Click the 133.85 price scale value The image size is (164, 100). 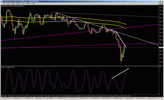161,22
